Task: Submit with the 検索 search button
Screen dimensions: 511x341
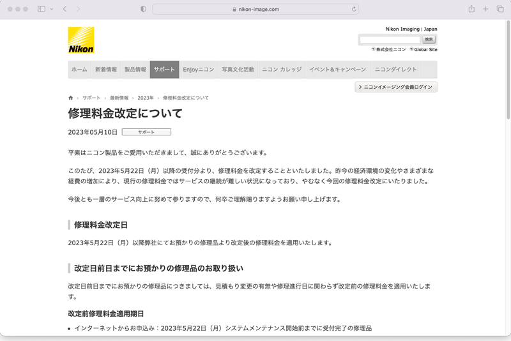Action: point(429,40)
